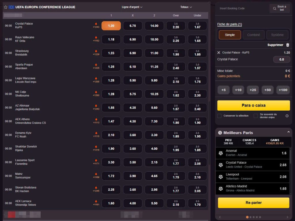Image resolution: width=295 pixels, height=221 pixels.
Task: Open the Totaux dropdown
Action: tap(186, 7)
